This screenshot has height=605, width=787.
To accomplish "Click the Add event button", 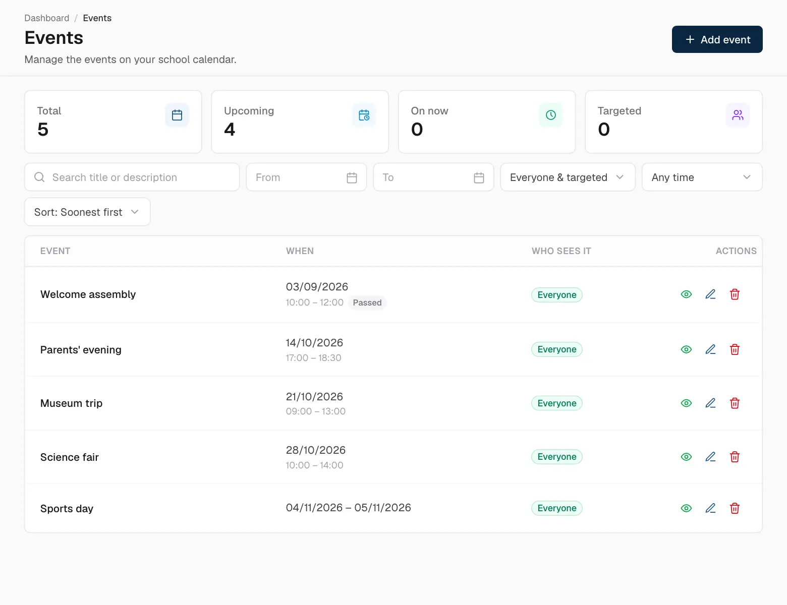I will point(717,39).
